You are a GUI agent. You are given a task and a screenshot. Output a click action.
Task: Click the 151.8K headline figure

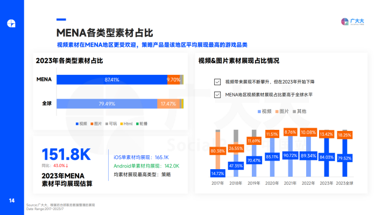tap(66, 154)
